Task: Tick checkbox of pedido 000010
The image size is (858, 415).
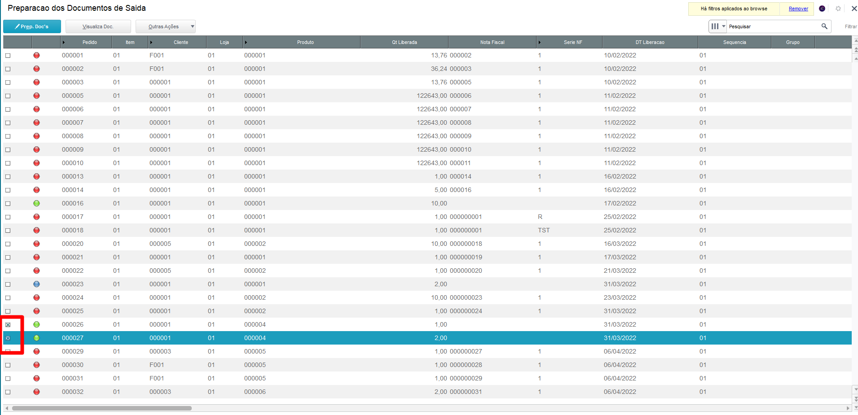Action: coord(8,163)
